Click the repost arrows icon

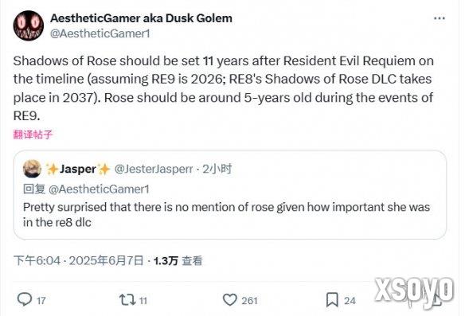[127, 300]
